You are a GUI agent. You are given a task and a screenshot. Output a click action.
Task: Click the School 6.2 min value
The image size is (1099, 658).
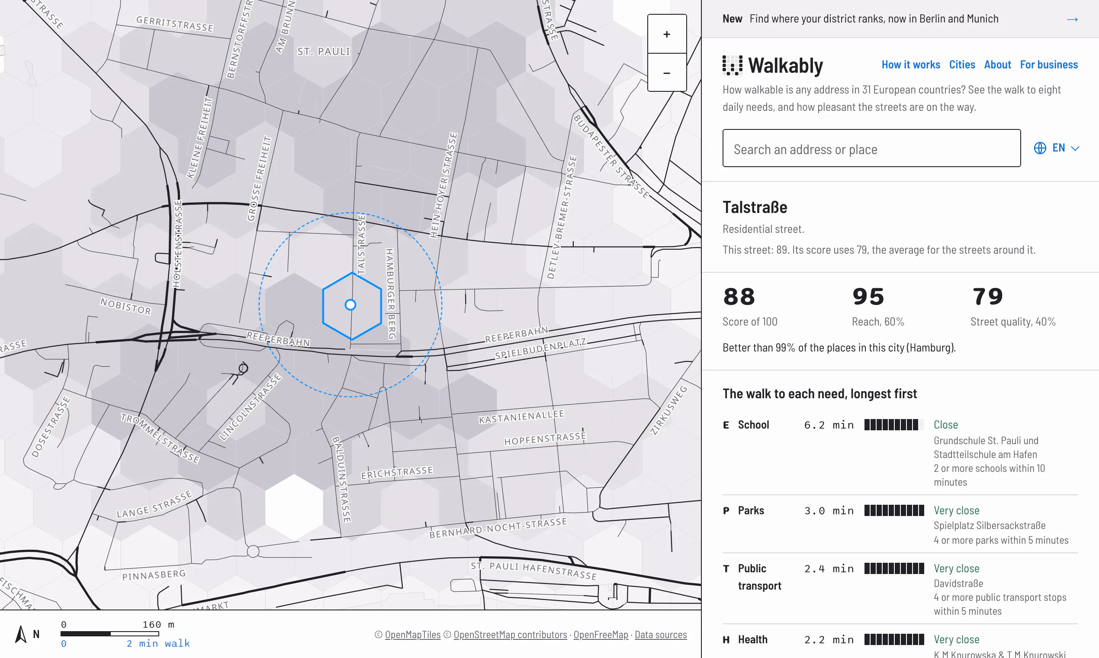[x=829, y=425]
